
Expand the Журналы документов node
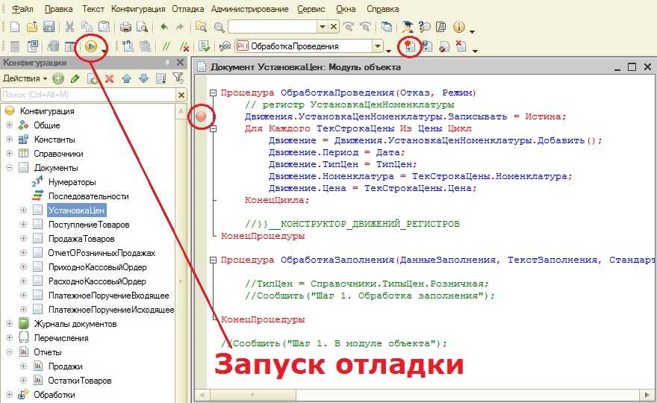[9, 324]
